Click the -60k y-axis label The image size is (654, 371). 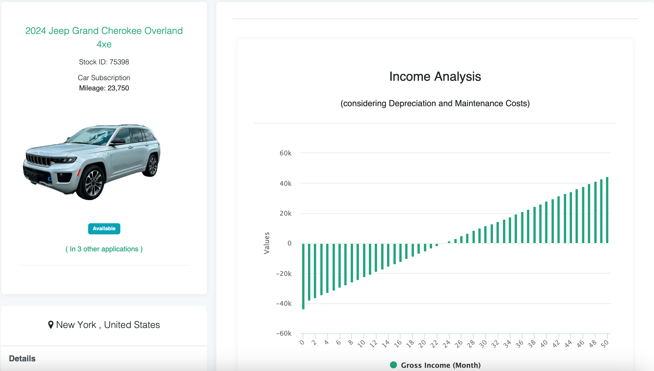coord(284,333)
